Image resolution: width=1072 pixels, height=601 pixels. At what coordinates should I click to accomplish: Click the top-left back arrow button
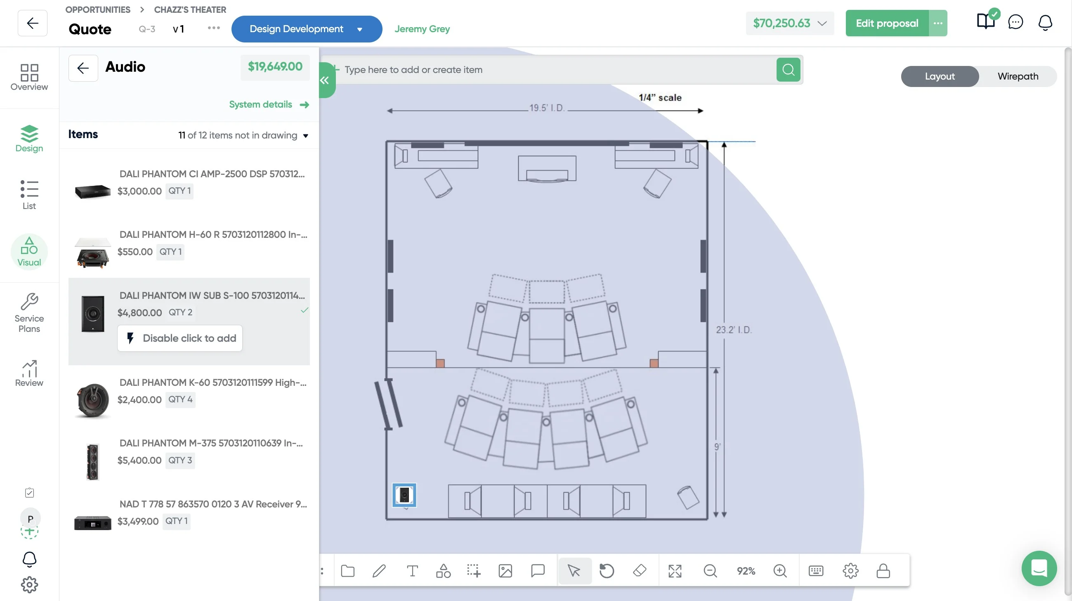(x=33, y=23)
